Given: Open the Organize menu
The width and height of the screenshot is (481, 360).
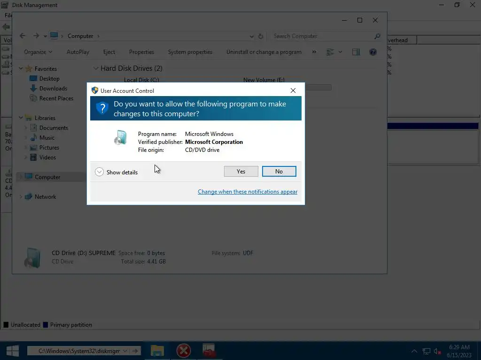Looking at the screenshot, I should pyautogui.click(x=38, y=52).
